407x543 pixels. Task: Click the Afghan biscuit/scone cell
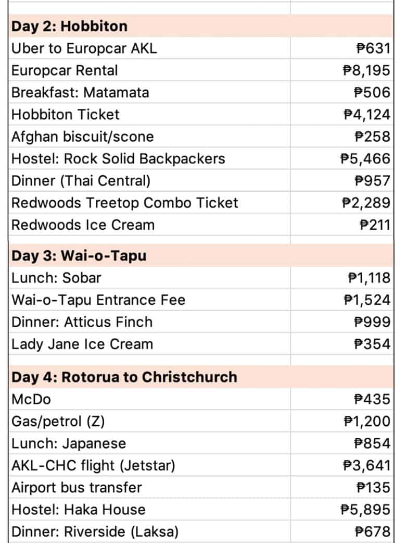(83, 137)
